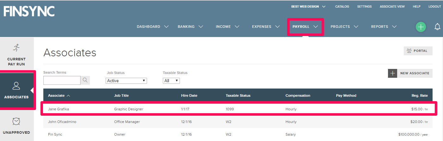
Task: Open the Taxable Status dropdown
Action: click(171, 81)
